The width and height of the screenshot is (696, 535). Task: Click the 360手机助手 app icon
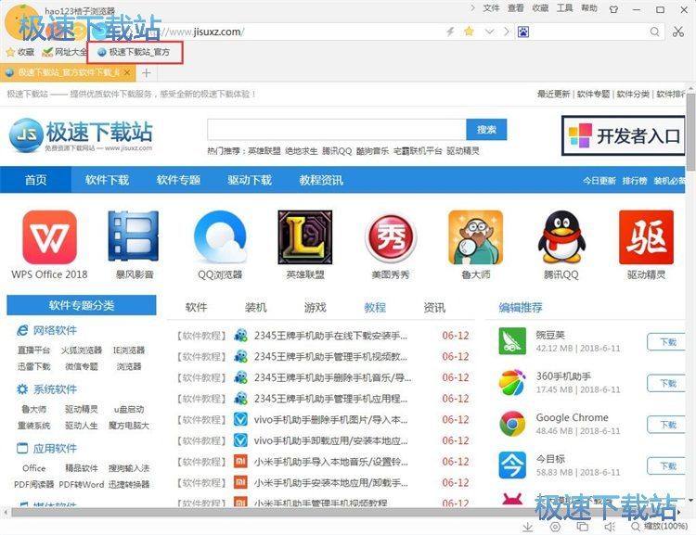coord(512,382)
